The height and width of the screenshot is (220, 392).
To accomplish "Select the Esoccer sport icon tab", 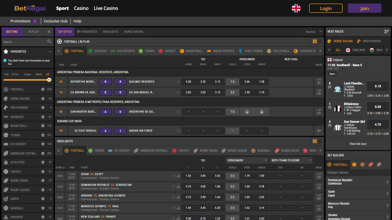I will (x=97, y=51).
